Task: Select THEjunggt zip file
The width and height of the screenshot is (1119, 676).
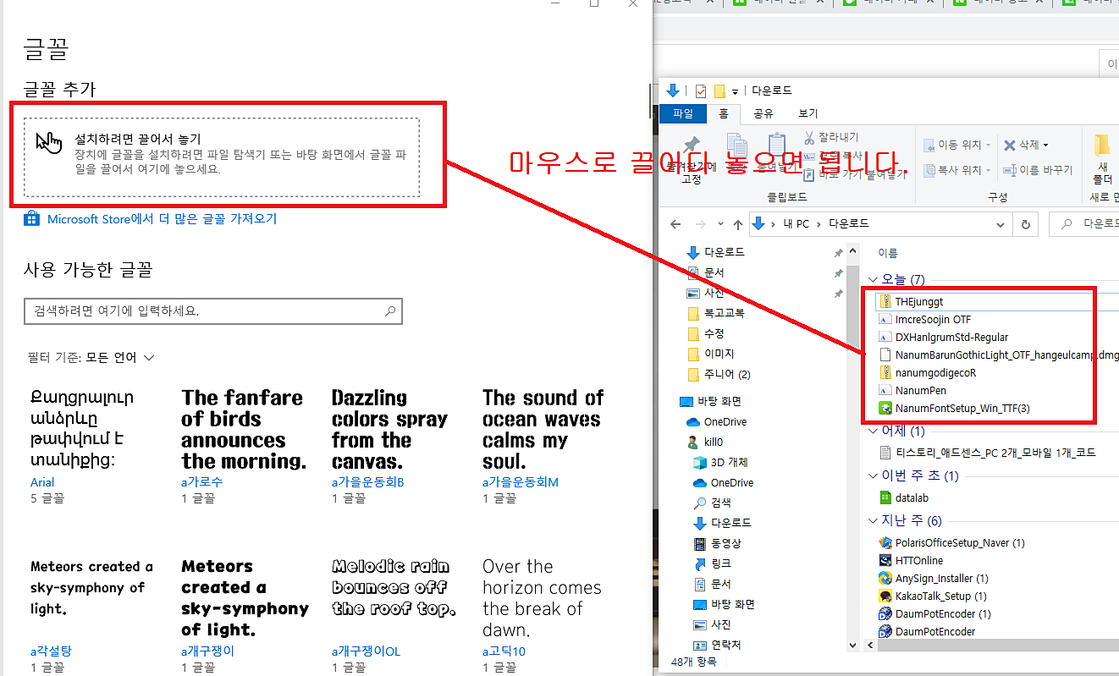Action: pyautogui.click(x=911, y=301)
